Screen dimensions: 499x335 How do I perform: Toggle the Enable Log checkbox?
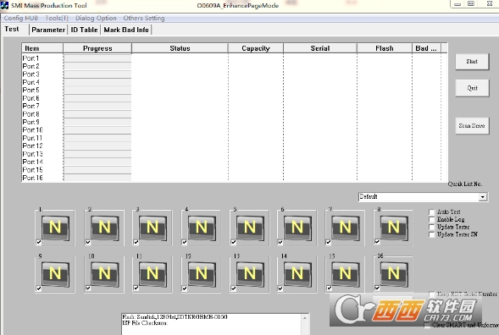click(x=431, y=220)
